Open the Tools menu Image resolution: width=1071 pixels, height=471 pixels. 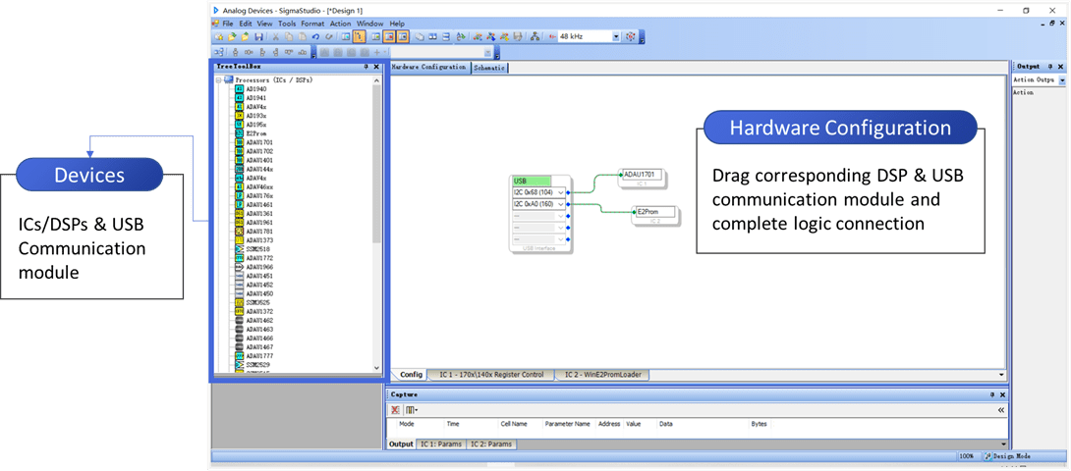[286, 24]
